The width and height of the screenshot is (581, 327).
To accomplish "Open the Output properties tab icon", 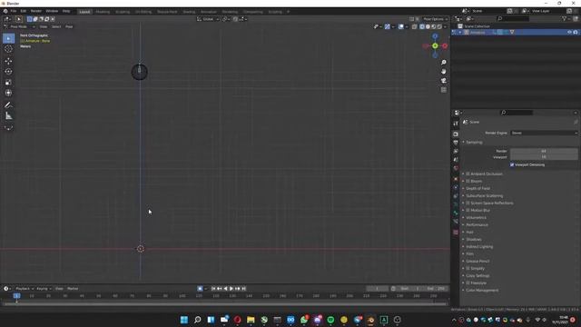I will [x=456, y=143].
